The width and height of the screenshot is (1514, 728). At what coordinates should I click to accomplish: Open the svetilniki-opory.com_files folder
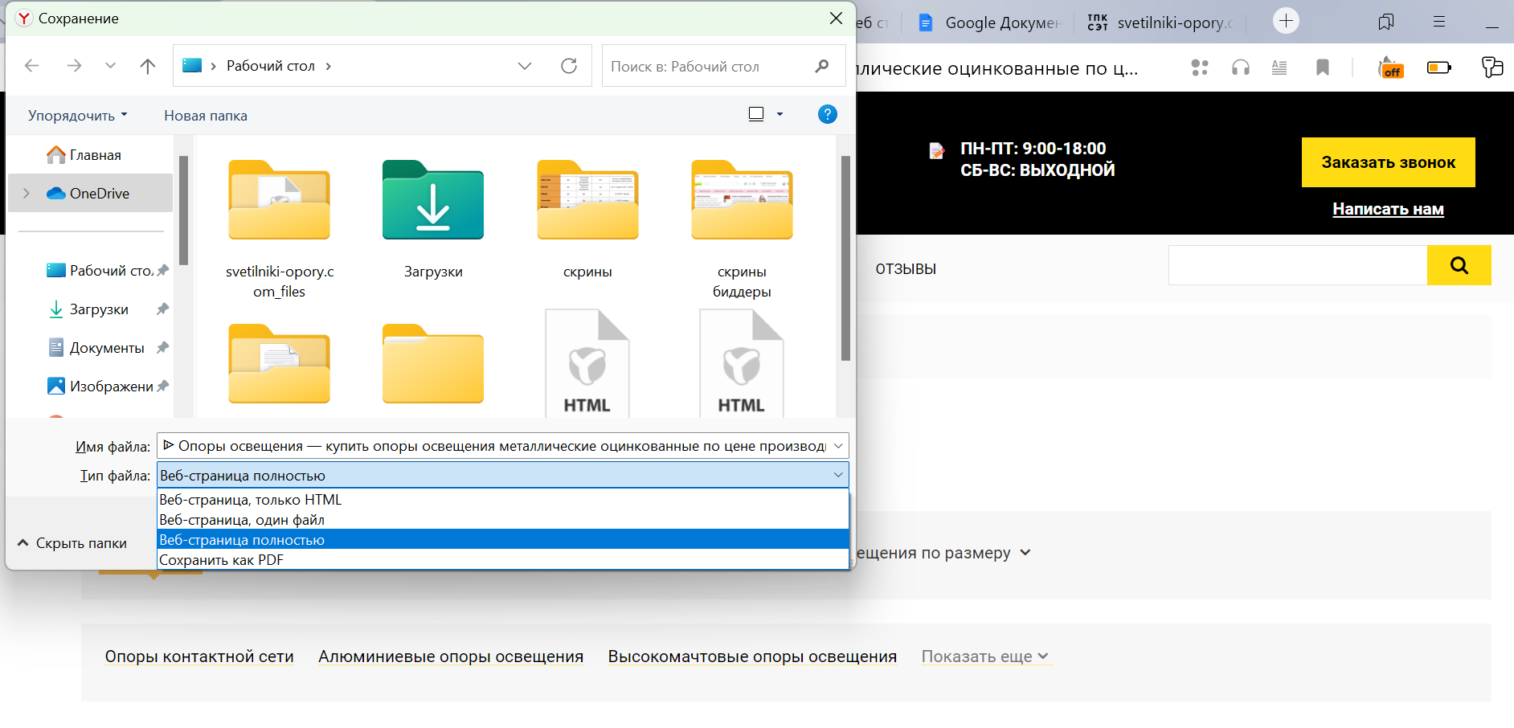click(280, 230)
